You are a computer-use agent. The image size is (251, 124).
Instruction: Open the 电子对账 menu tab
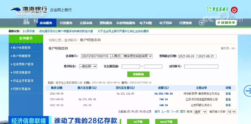click(146, 23)
